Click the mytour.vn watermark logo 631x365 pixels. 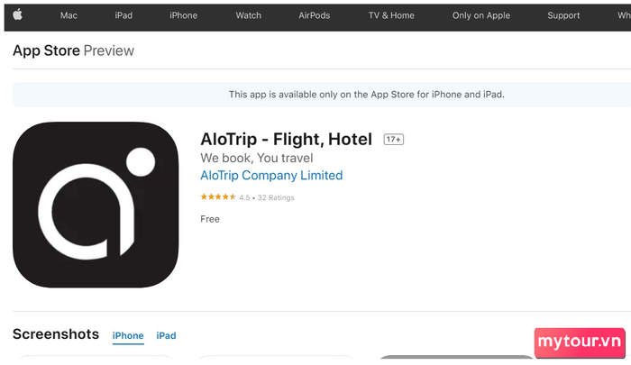tap(580, 342)
